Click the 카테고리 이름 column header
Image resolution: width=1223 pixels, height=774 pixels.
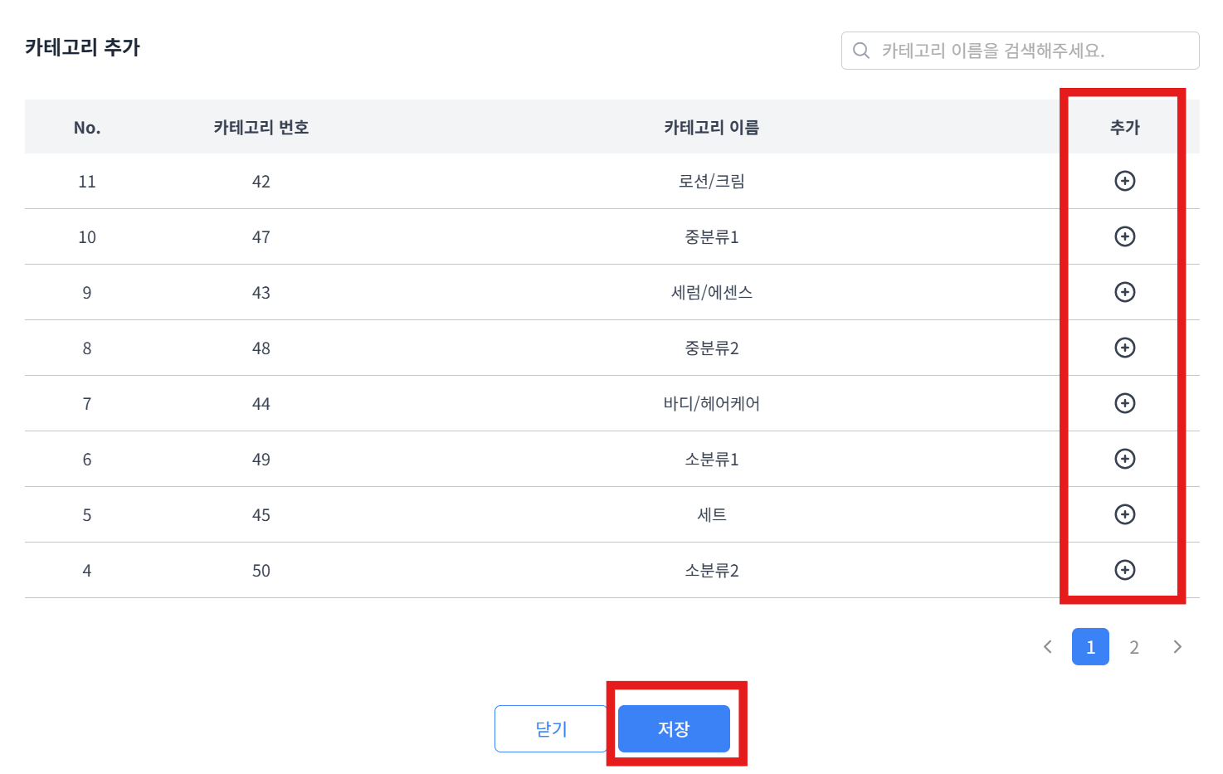coord(711,128)
